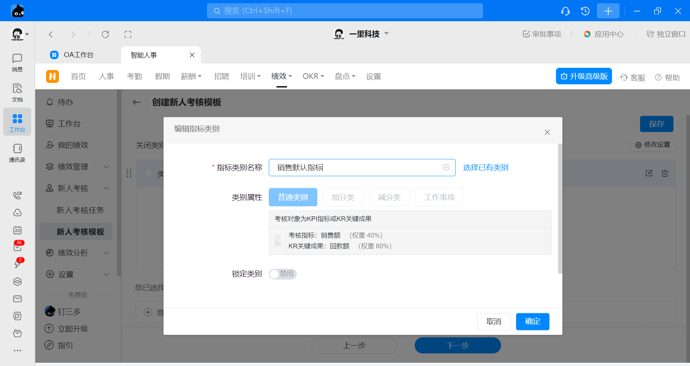This screenshot has height=366, width=690.
Task: Click the 选择已有类别 link
Action: [485, 168]
